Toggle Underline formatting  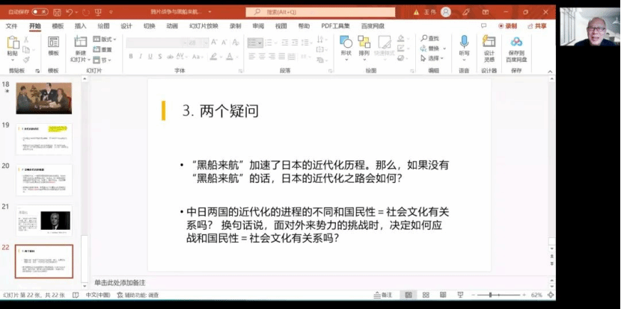[x=150, y=57]
